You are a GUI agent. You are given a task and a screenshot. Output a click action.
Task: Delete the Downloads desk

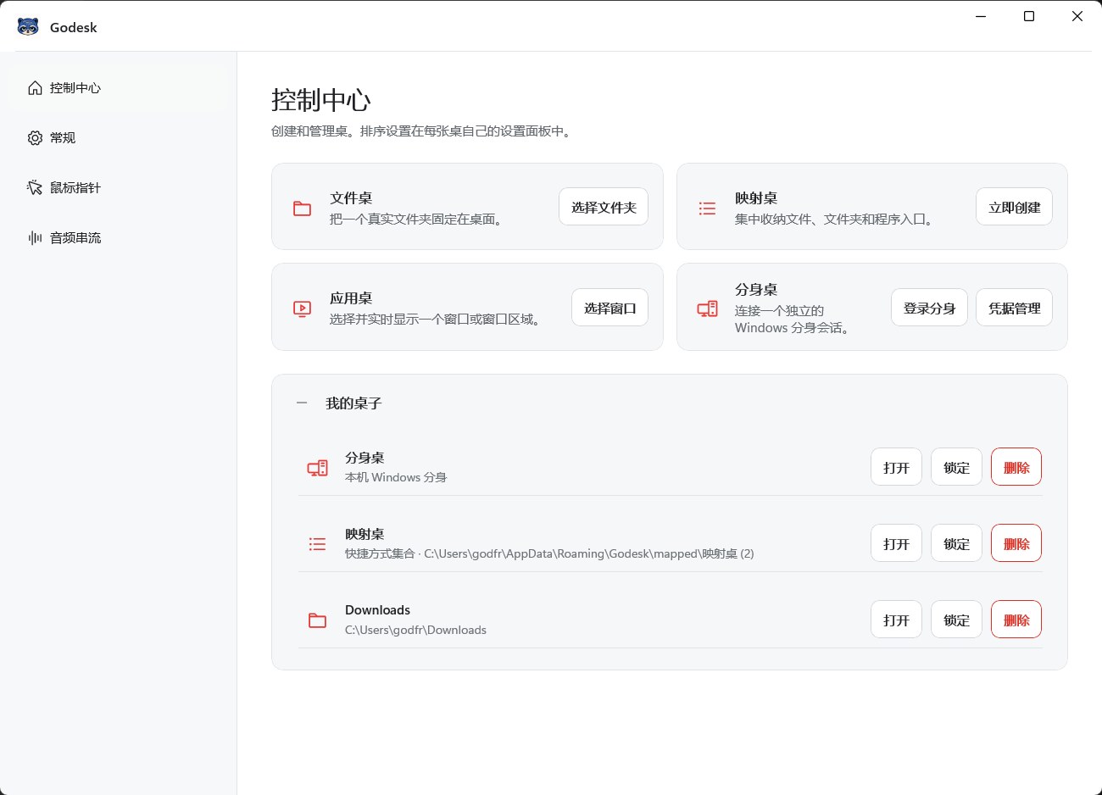coord(1016,620)
